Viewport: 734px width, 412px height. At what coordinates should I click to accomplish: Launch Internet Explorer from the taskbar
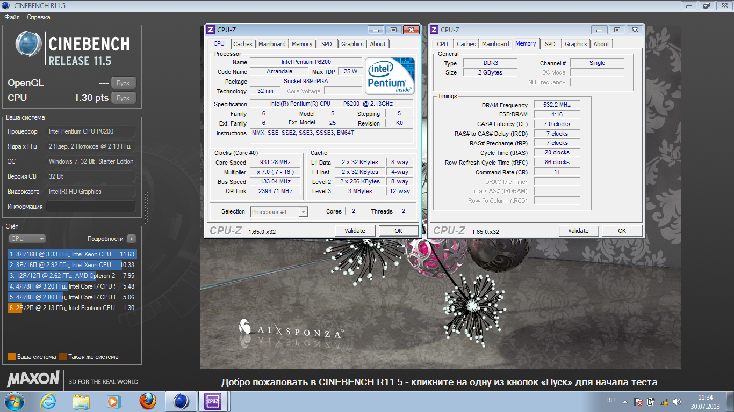click(x=48, y=401)
